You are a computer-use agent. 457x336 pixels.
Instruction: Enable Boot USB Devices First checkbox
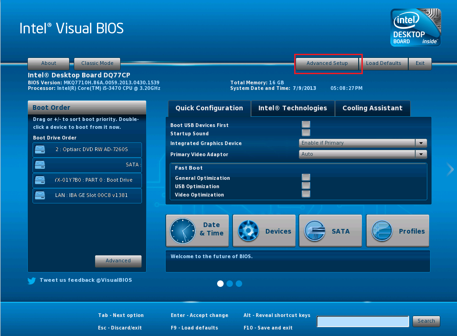(x=306, y=124)
